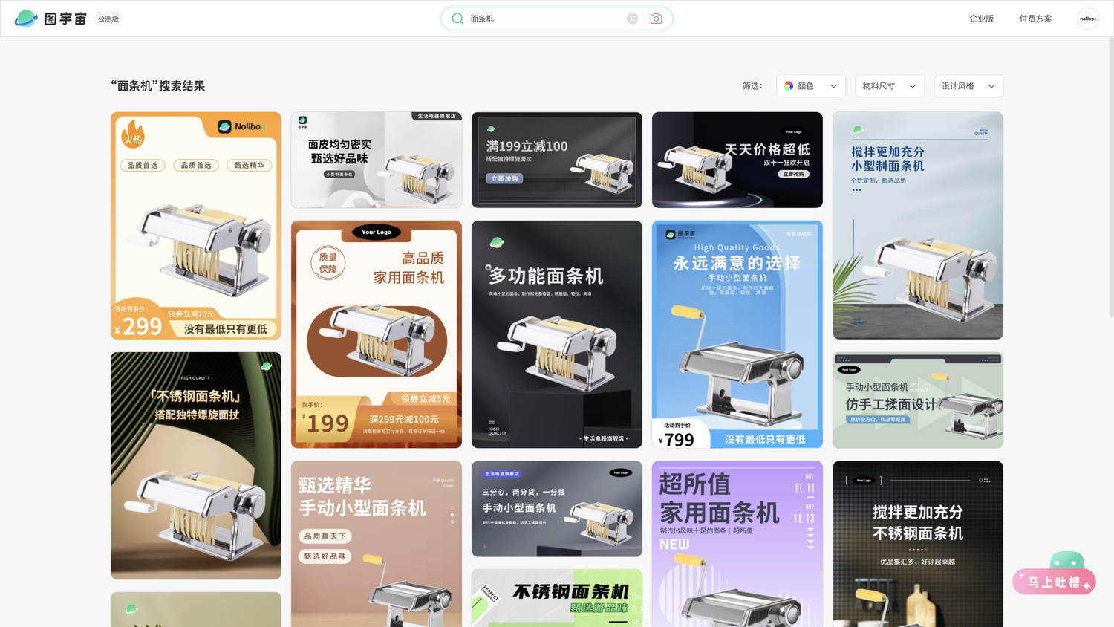Open the green 不锈钢面条机 banner
Screen dimensions: 1114x627
(557, 598)
